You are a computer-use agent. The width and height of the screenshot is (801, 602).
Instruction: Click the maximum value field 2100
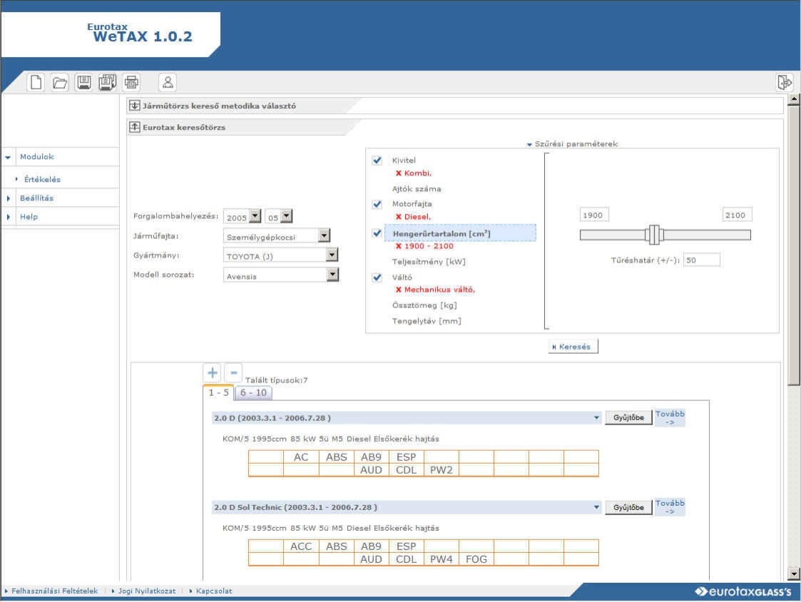coord(737,215)
